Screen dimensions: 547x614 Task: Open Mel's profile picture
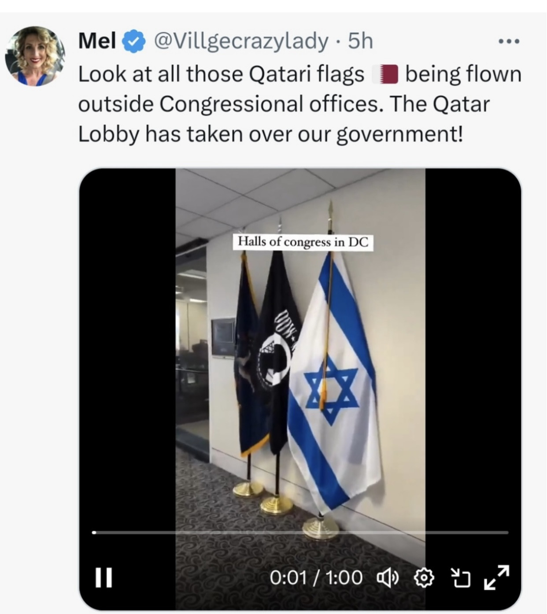tap(35, 55)
